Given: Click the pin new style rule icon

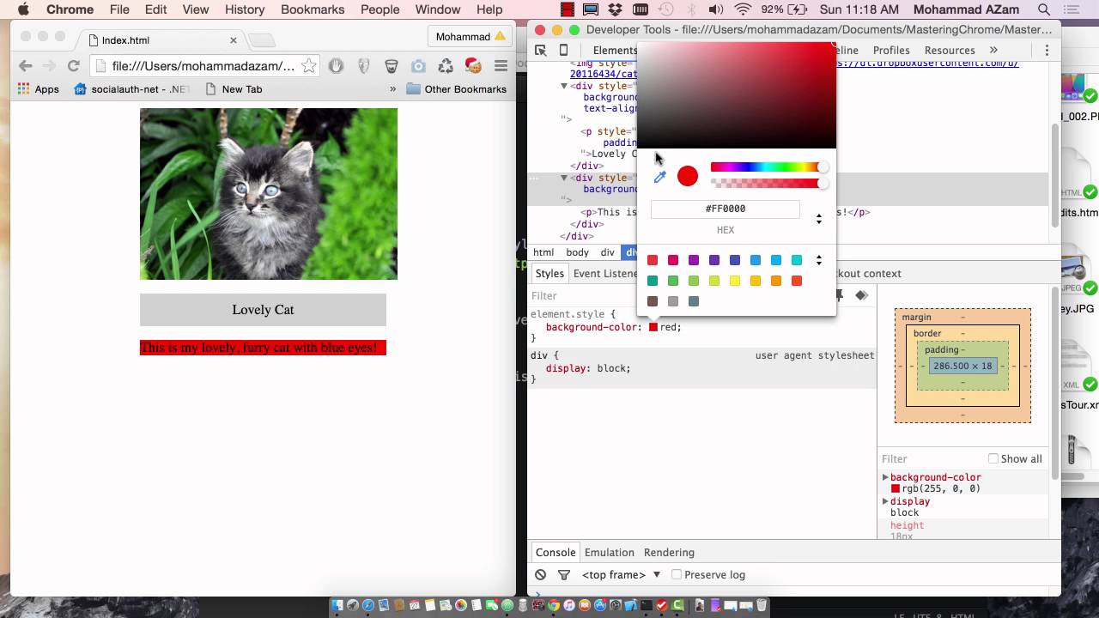Looking at the screenshot, I should 840,295.
